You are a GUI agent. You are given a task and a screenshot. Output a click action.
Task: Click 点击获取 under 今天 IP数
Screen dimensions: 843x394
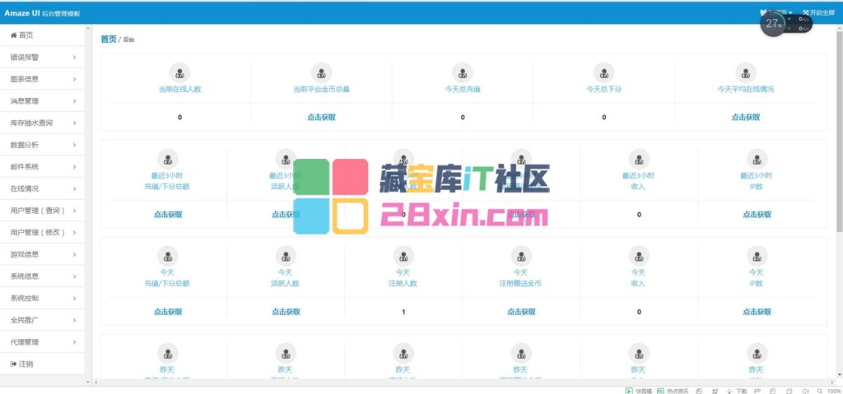tap(757, 312)
